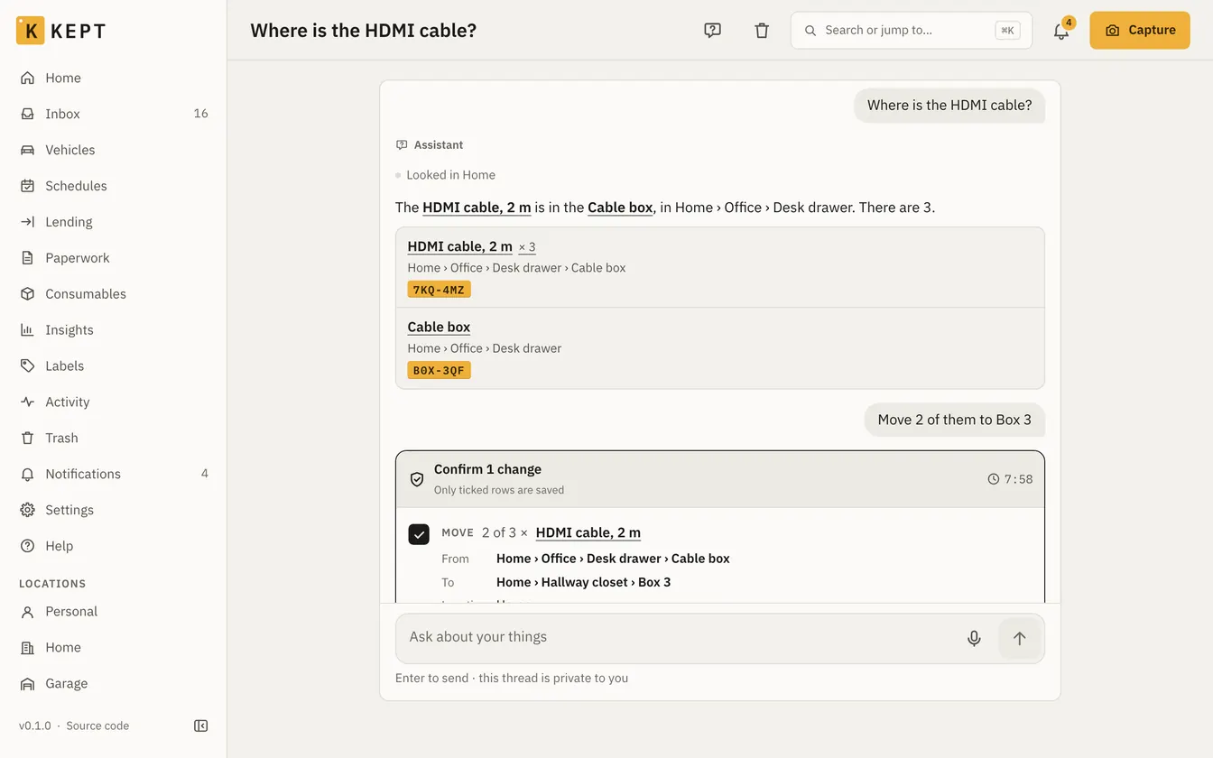Collapse the sidebar panel icon
The width and height of the screenshot is (1213, 758).
[201, 726]
